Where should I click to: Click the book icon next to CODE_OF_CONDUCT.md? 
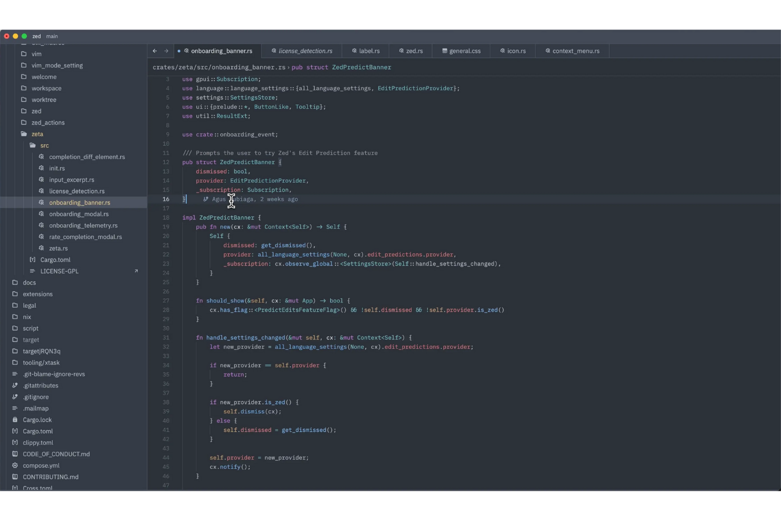(x=15, y=454)
